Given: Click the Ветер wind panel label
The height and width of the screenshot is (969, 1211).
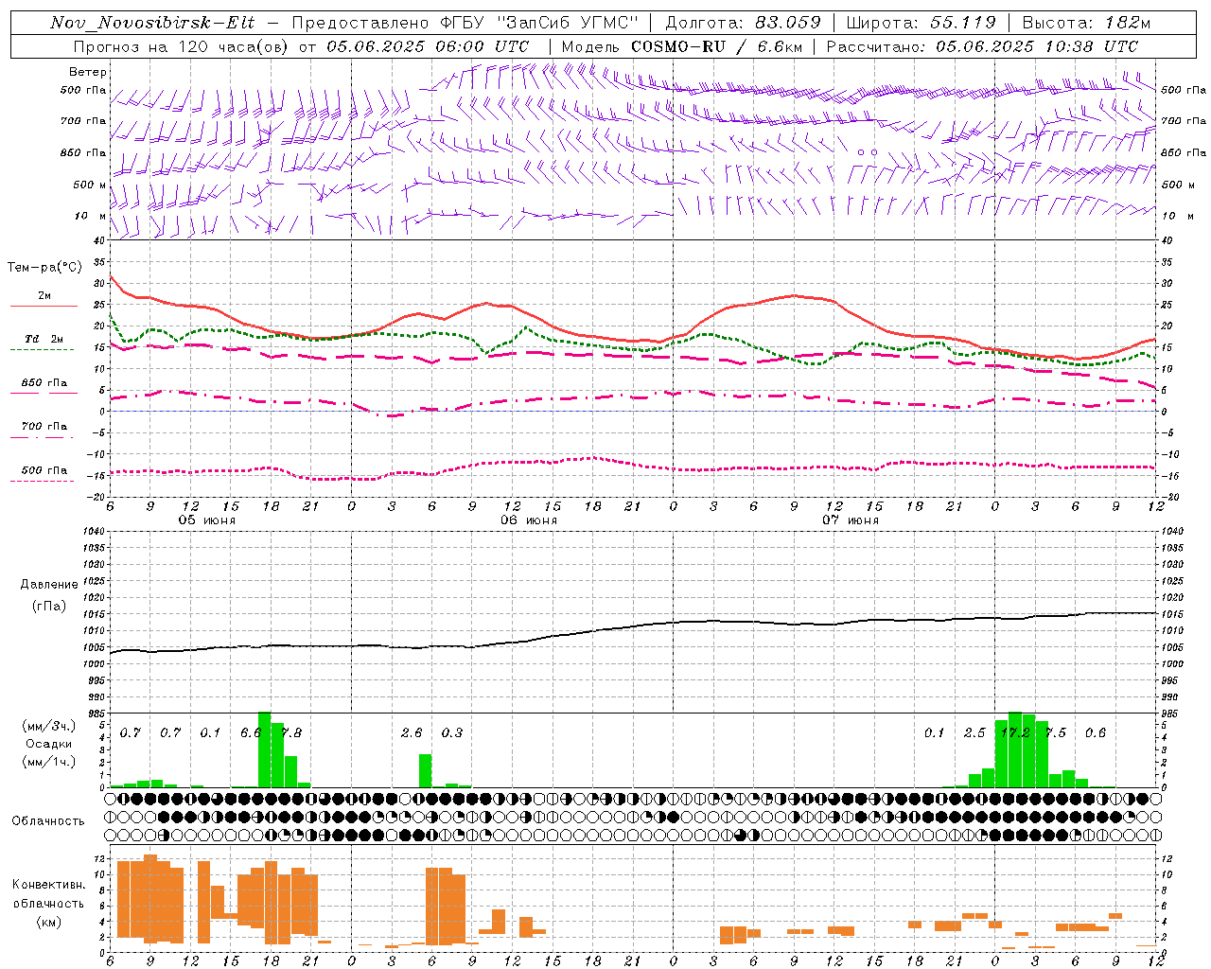Looking at the screenshot, I should pyautogui.click(x=88, y=72).
